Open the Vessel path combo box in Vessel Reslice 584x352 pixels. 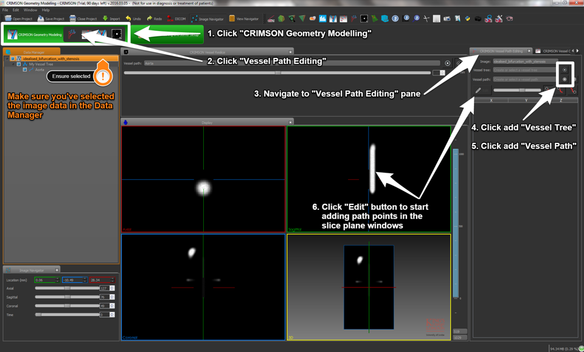pyautogui.click(x=291, y=63)
